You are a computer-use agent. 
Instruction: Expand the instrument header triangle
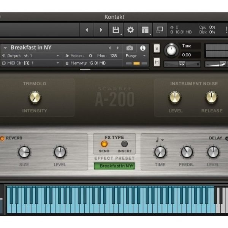click(5, 48)
